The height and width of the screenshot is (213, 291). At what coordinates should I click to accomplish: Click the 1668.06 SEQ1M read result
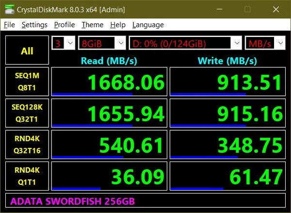click(109, 82)
